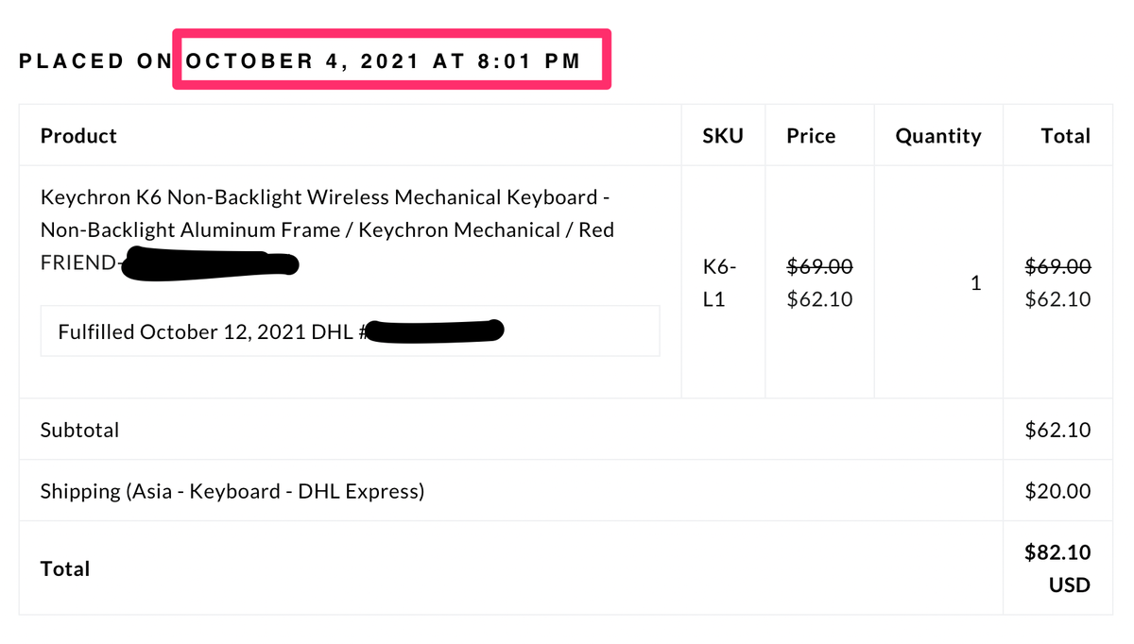Viewport: 1134px width, 644px height.
Task: Click the Price column header
Action: [x=811, y=136]
